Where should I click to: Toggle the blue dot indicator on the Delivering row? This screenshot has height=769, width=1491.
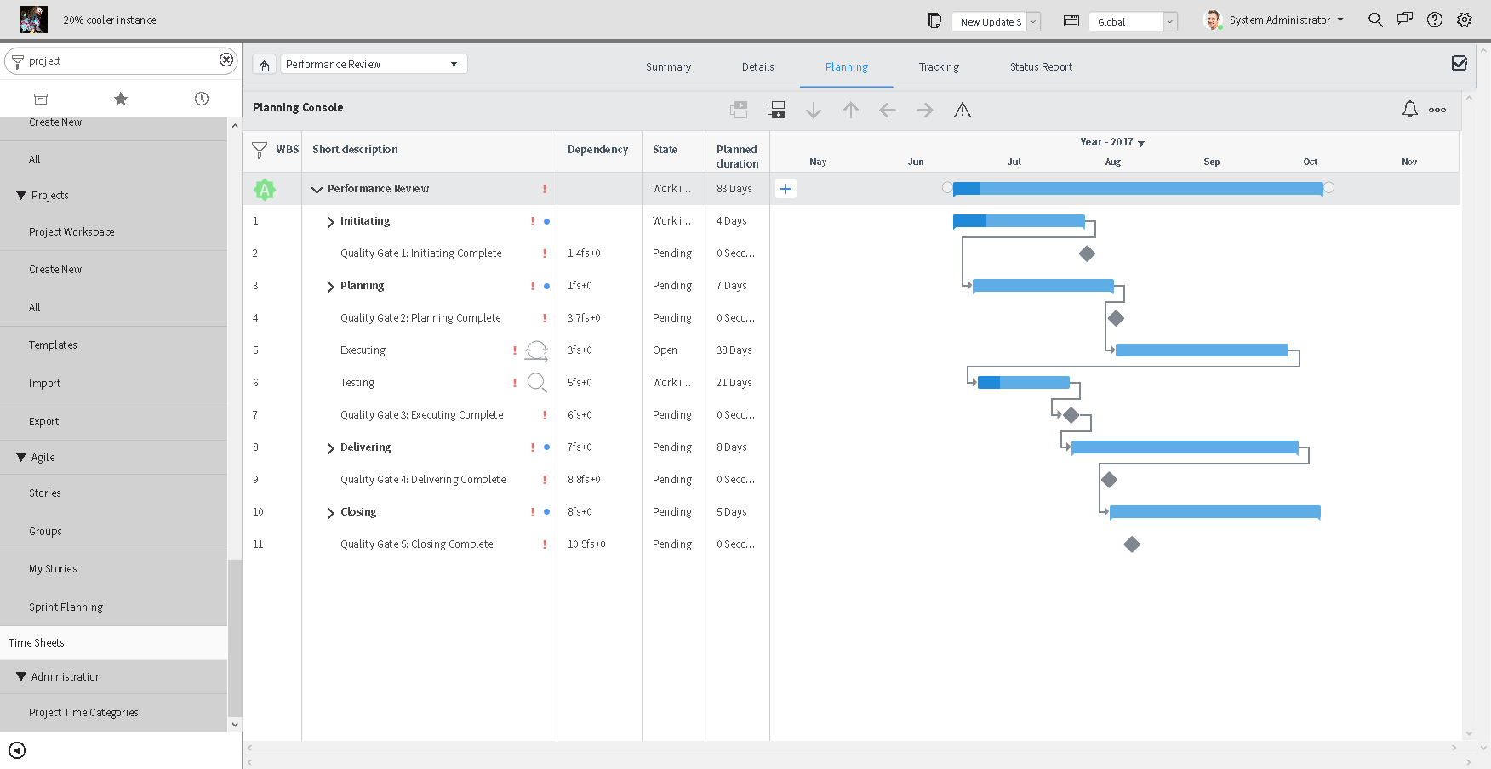tap(546, 447)
